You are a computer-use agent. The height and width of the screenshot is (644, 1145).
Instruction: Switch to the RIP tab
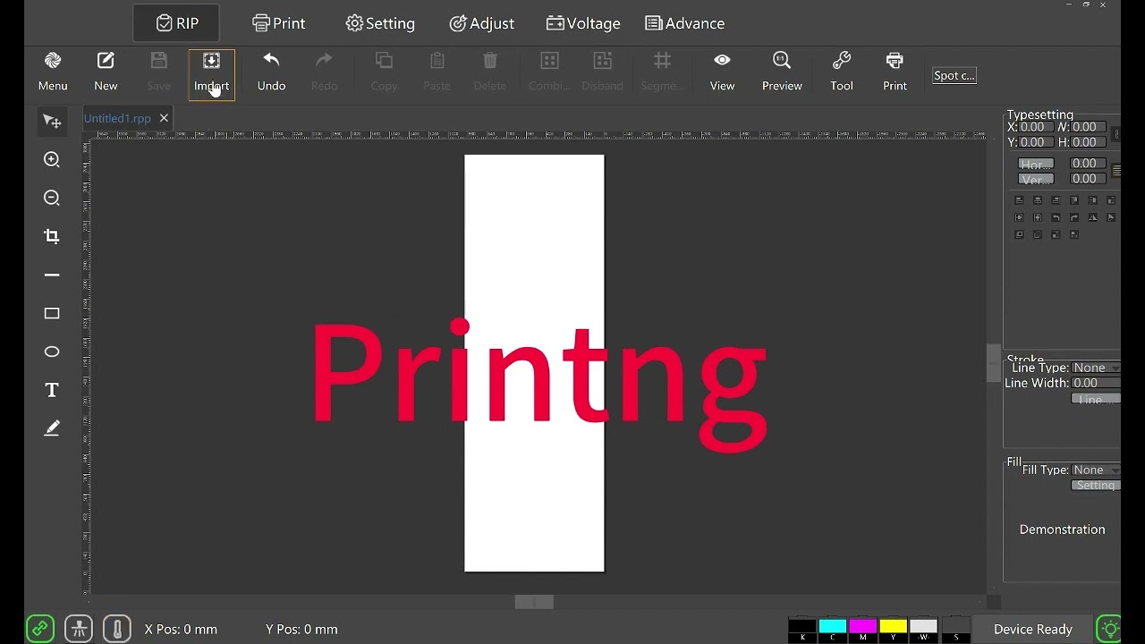[x=176, y=23]
